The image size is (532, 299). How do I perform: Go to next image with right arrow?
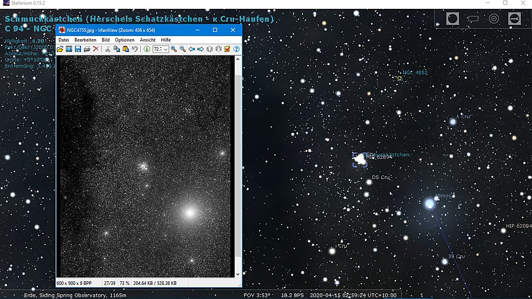tap(200, 49)
